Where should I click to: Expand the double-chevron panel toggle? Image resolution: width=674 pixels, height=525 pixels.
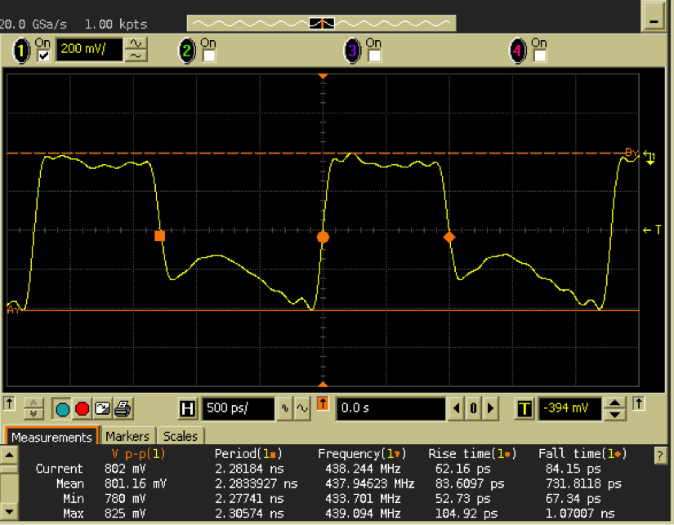click(x=33, y=407)
